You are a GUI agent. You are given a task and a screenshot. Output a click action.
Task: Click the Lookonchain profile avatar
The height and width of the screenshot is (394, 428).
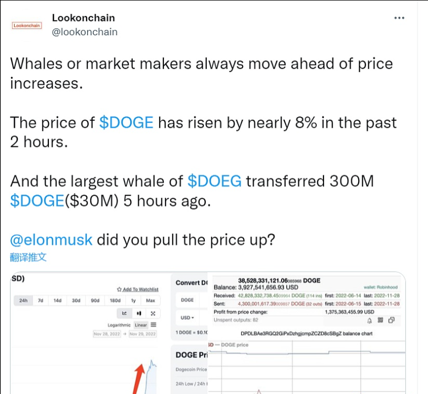coord(26,25)
